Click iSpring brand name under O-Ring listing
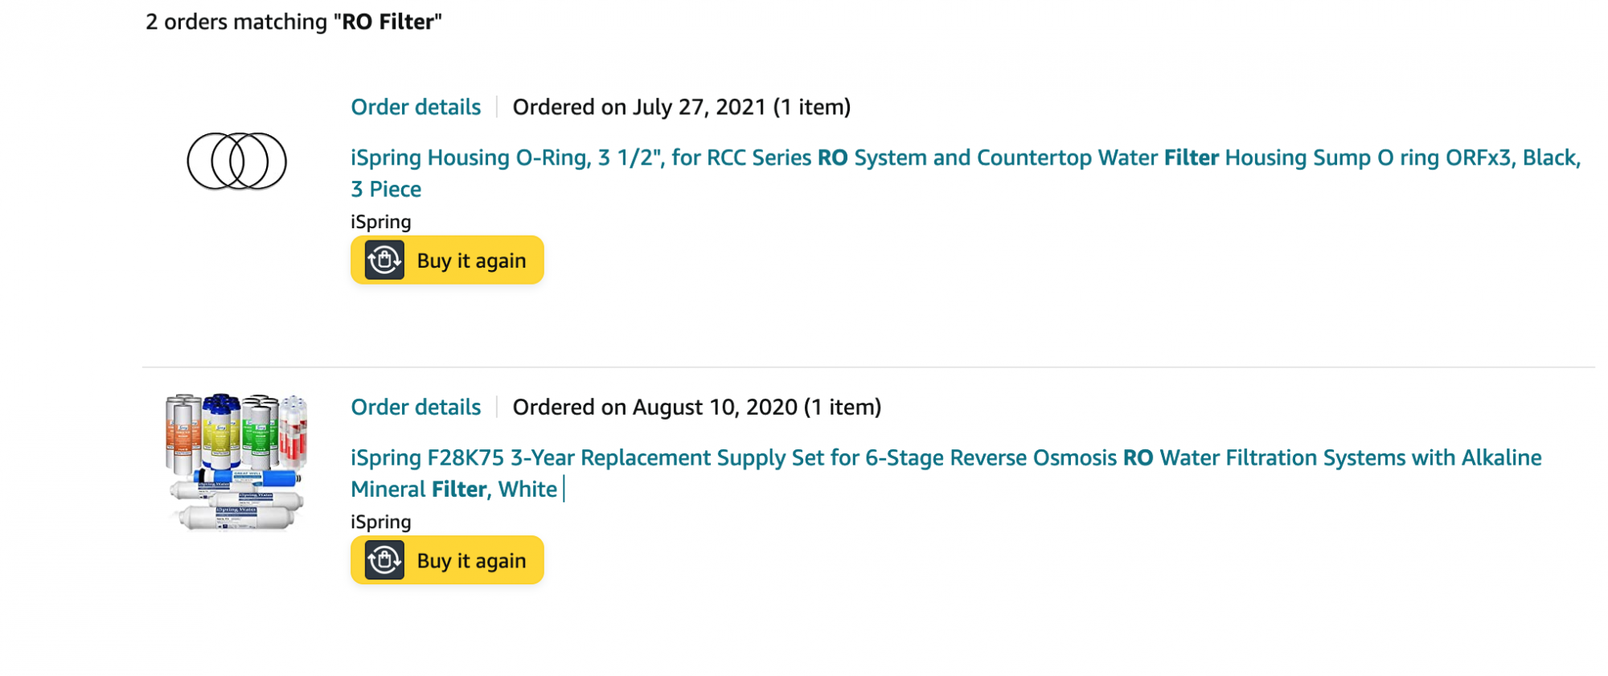 (x=380, y=222)
